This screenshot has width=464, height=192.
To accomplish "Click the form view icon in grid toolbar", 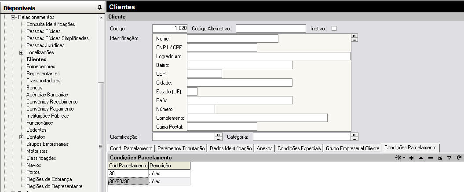I will point(440,158).
